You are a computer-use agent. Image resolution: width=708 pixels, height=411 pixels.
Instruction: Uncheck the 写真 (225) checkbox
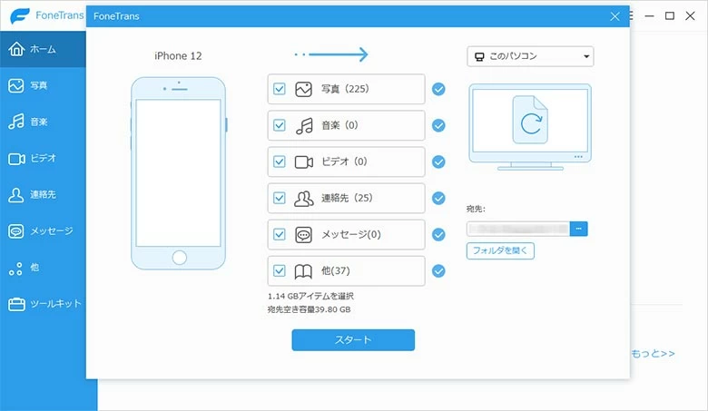(x=280, y=89)
